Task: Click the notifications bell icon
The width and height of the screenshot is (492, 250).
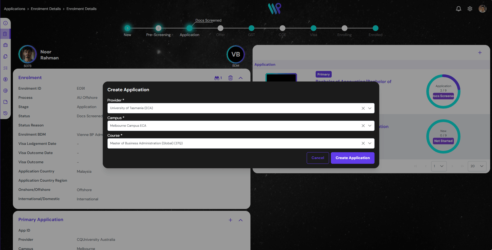Action: coord(458,9)
